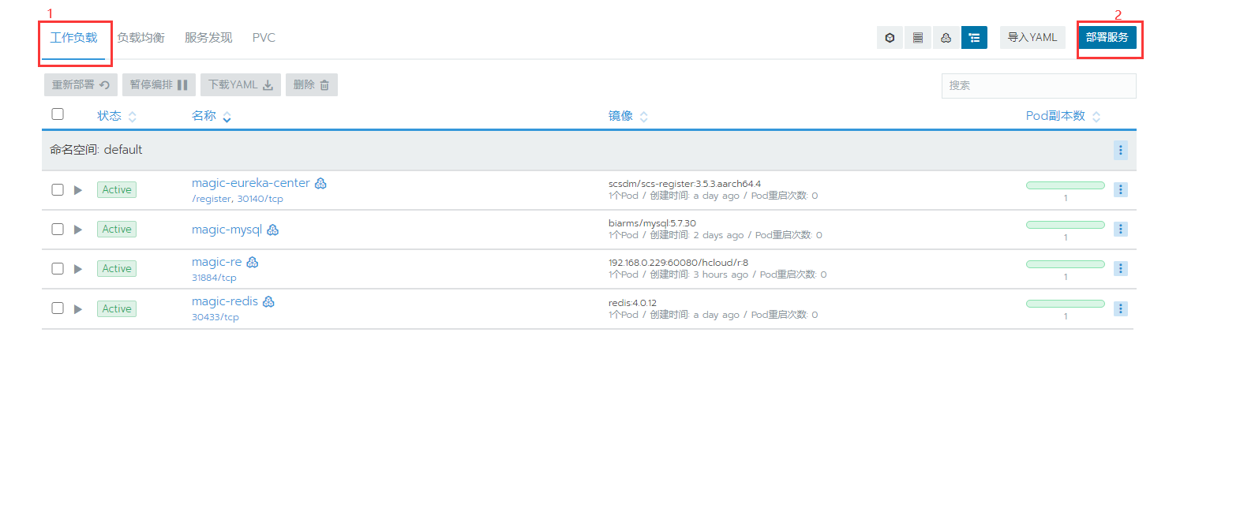This screenshot has width=1255, height=508.
Task: Switch to the 工作负载 tab
Action: [x=73, y=38]
